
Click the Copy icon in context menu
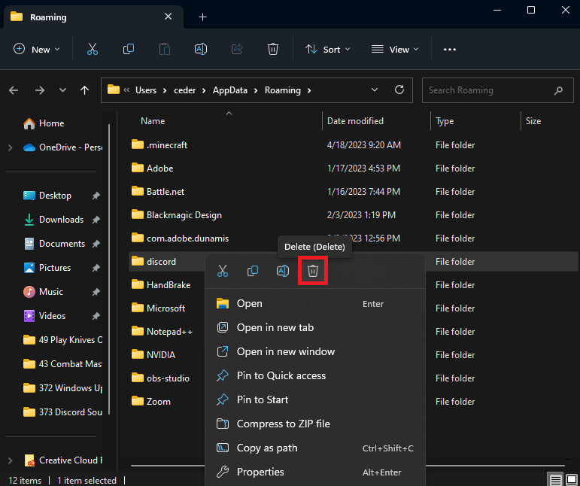coord(253,271)
